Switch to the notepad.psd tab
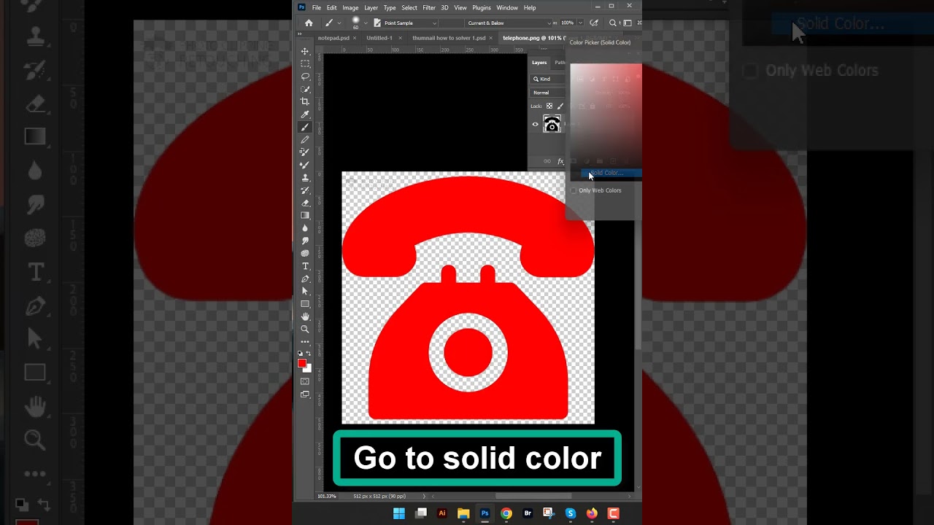 333,38
